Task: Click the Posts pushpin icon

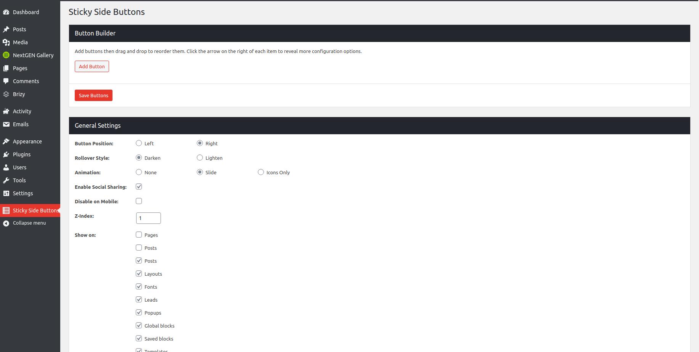Action: point(6,29)
